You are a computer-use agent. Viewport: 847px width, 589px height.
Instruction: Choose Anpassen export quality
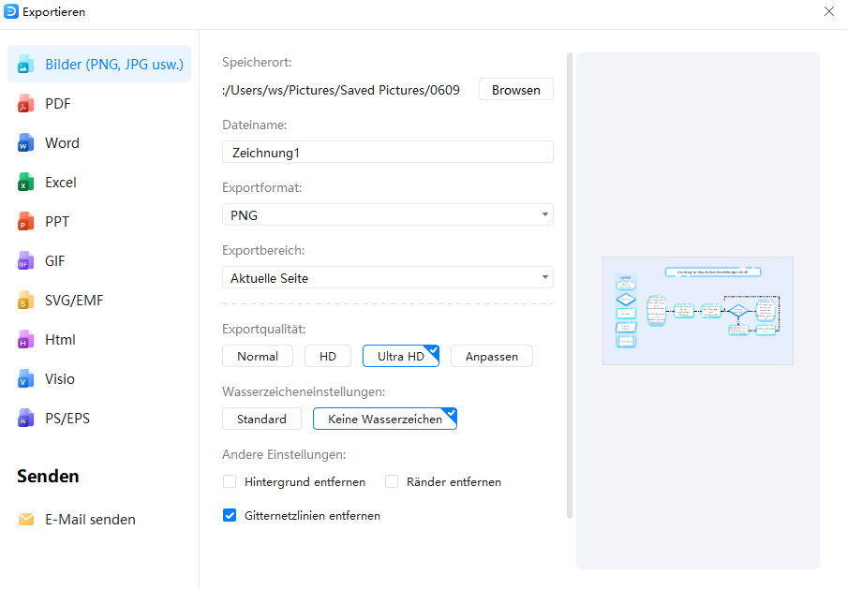(491, 357)
